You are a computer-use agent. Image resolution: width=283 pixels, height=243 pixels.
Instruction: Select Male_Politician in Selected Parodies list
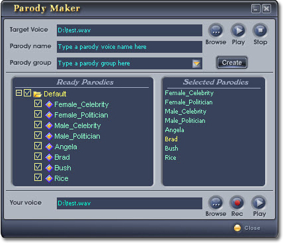(185, 121)
